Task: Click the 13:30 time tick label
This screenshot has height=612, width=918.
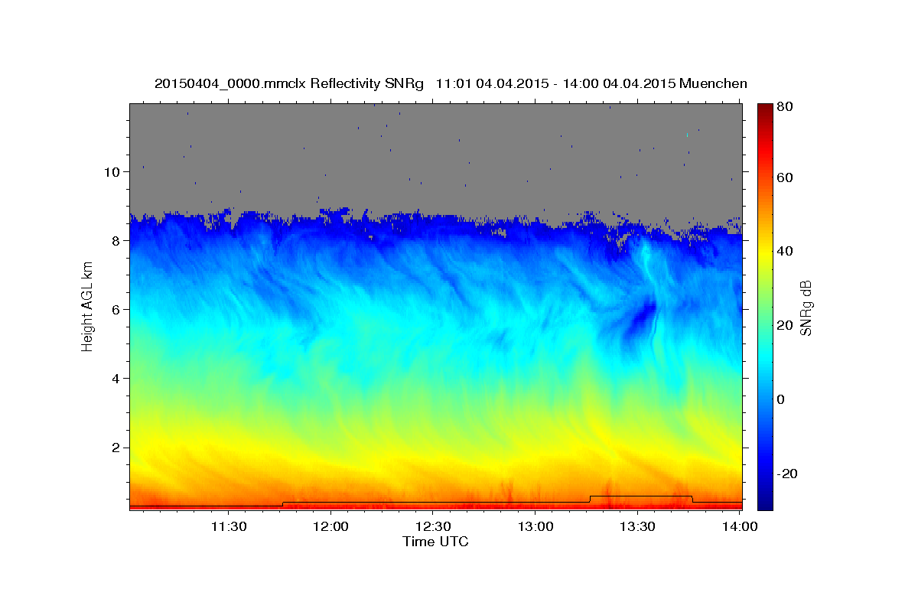Action: [x=637, y=526]
